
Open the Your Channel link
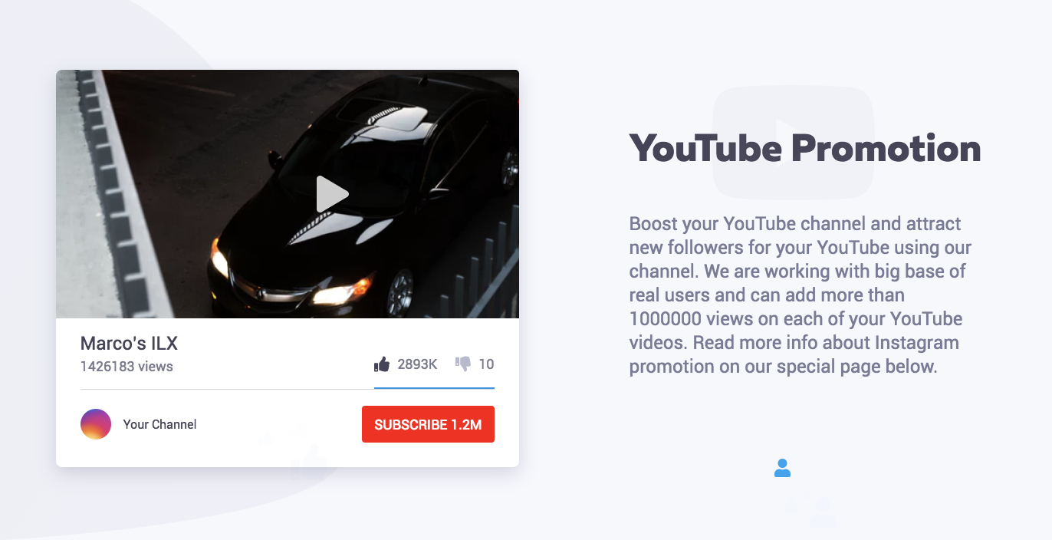point(159,424)
